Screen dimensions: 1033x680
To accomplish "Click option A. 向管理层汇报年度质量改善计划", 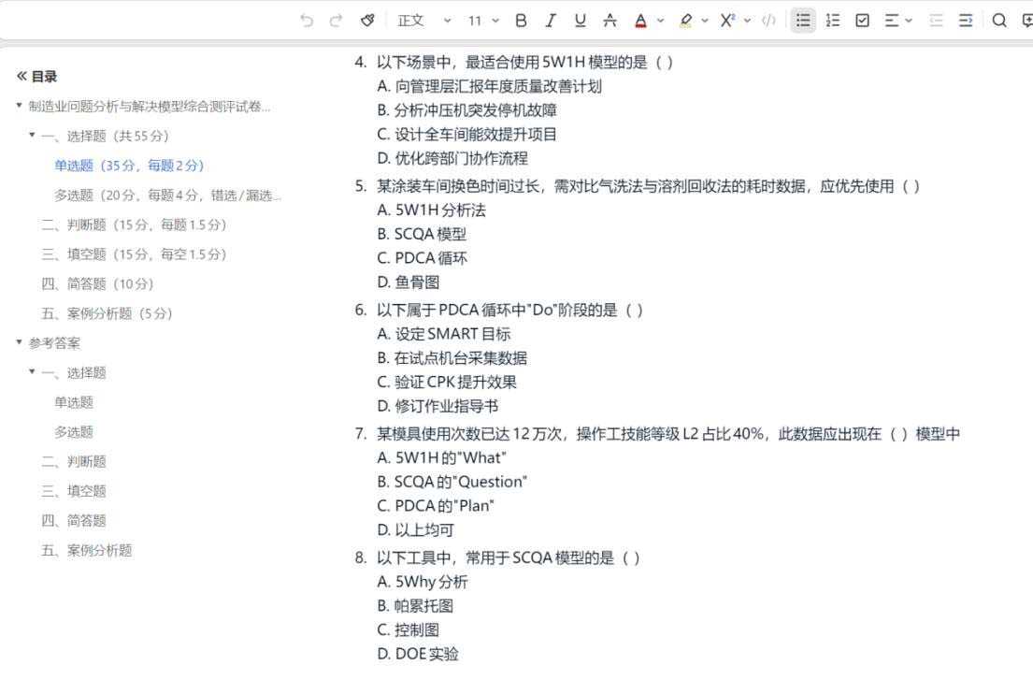I will pos(490,86).
